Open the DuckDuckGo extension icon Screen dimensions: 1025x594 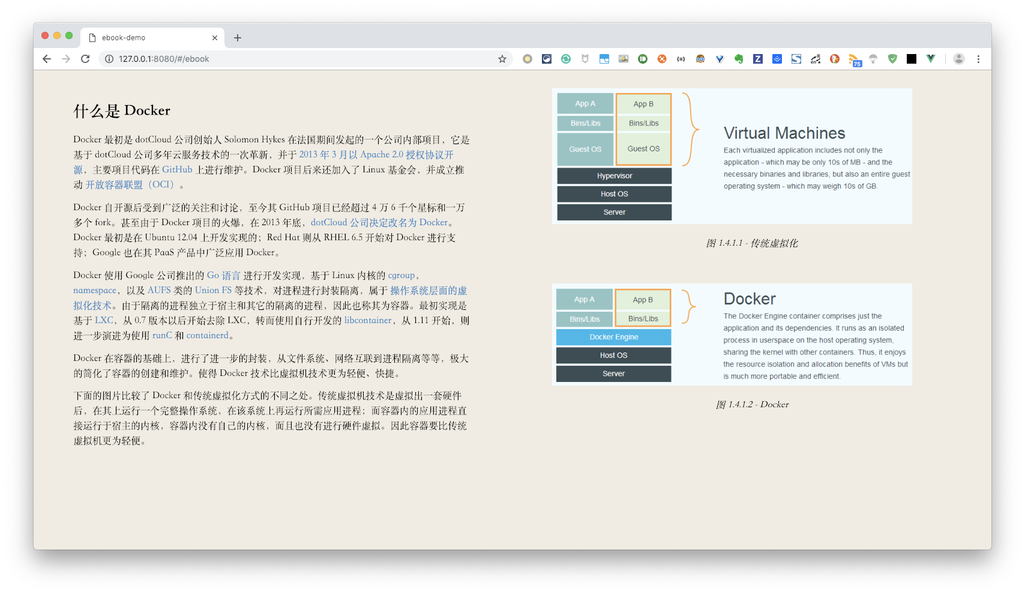pyautogui.click(x=835, y=59)
